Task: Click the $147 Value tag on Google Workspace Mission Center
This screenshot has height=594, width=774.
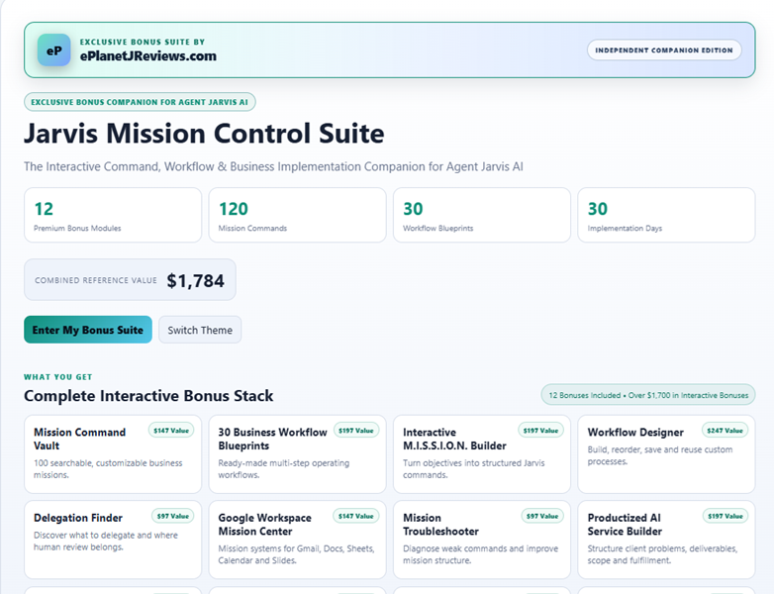Action: pos(356,516)
